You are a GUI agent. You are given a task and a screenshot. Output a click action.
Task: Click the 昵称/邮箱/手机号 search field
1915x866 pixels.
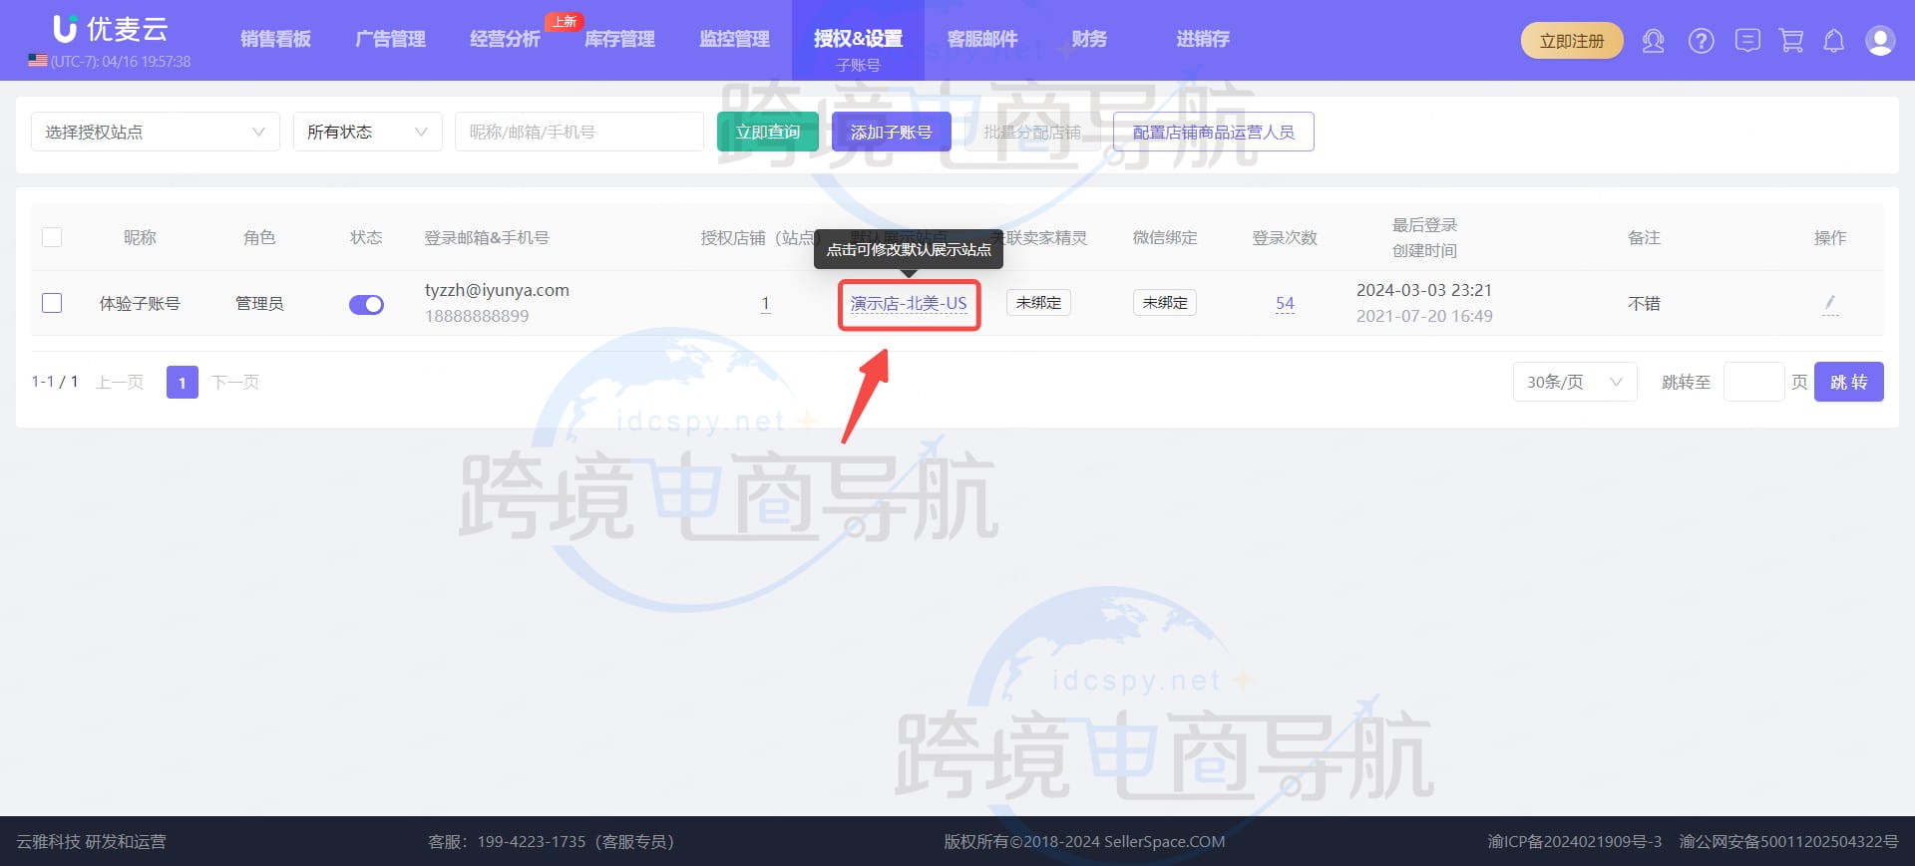pyautogui.click(x=578, y=132)
